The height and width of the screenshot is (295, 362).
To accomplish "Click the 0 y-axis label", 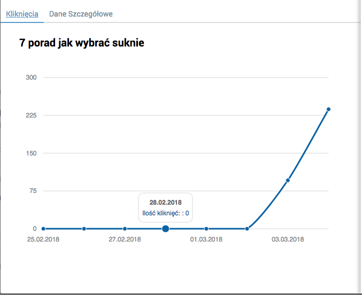I will coord(35,229).
